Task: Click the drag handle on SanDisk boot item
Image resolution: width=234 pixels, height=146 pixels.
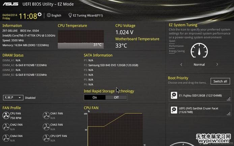Action: [229, 114]
